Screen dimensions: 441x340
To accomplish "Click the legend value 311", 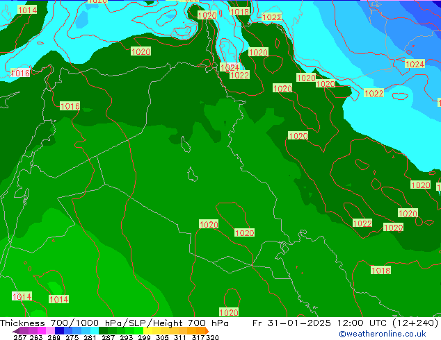I will pyautogui.click(x=180, y=337).
